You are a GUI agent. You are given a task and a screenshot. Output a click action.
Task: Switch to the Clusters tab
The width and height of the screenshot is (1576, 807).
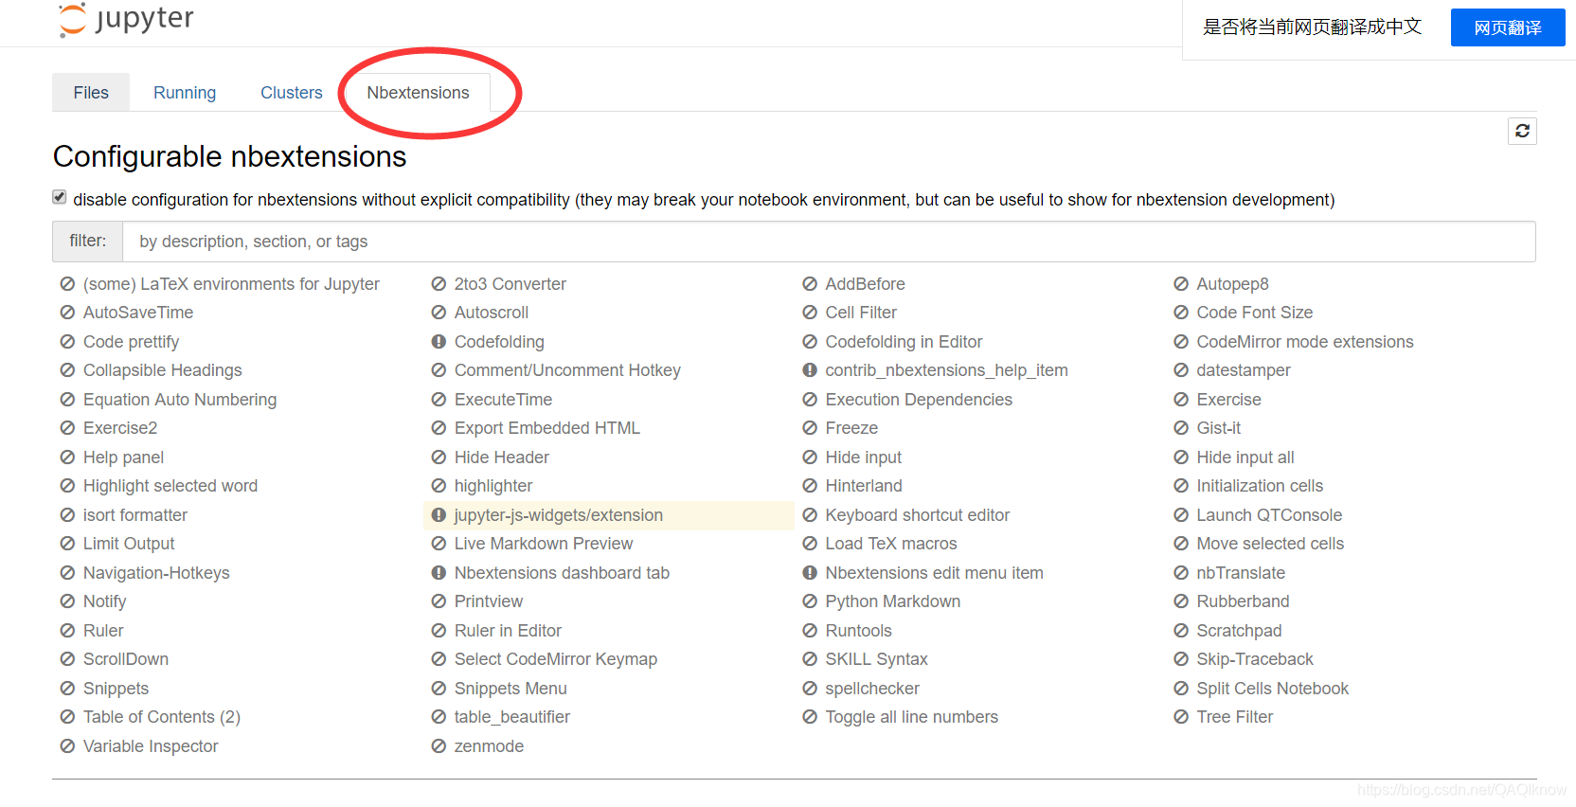pos(292,93)
